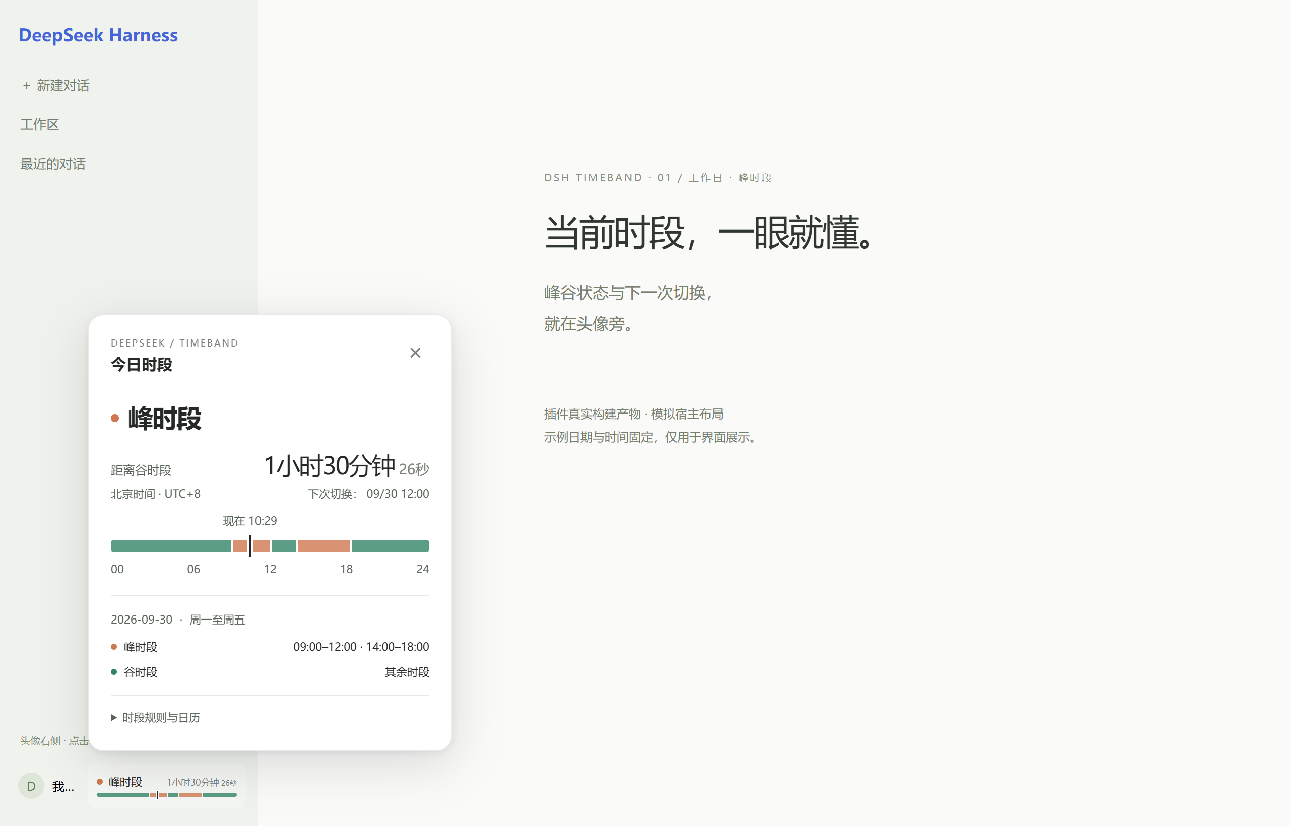
Task: Click the evening valley segment on timeline
Action: pyautogui.click(x=390, y=546)
